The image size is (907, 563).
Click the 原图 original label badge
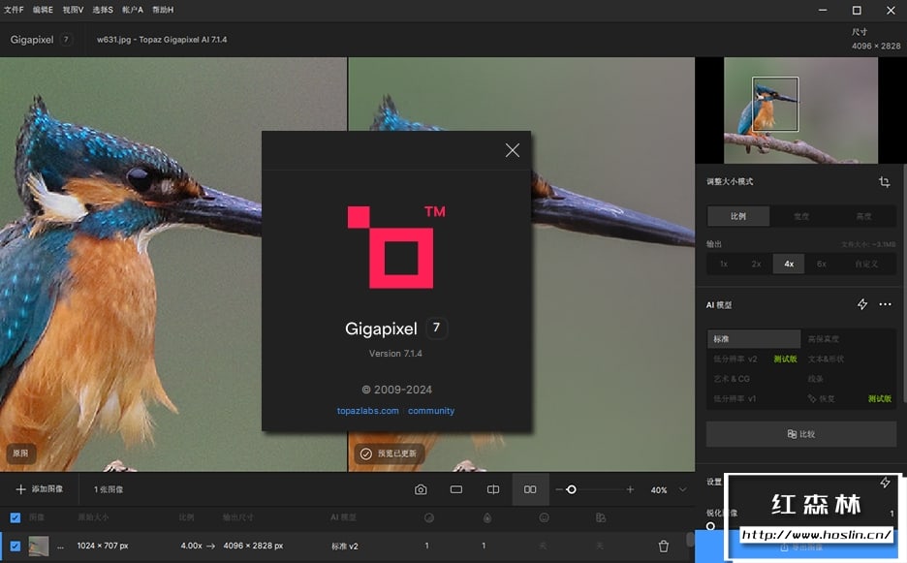click(20, 454)
